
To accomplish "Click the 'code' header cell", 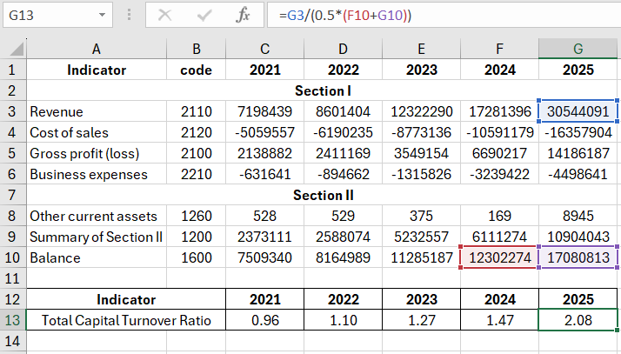I will [196, 70].
